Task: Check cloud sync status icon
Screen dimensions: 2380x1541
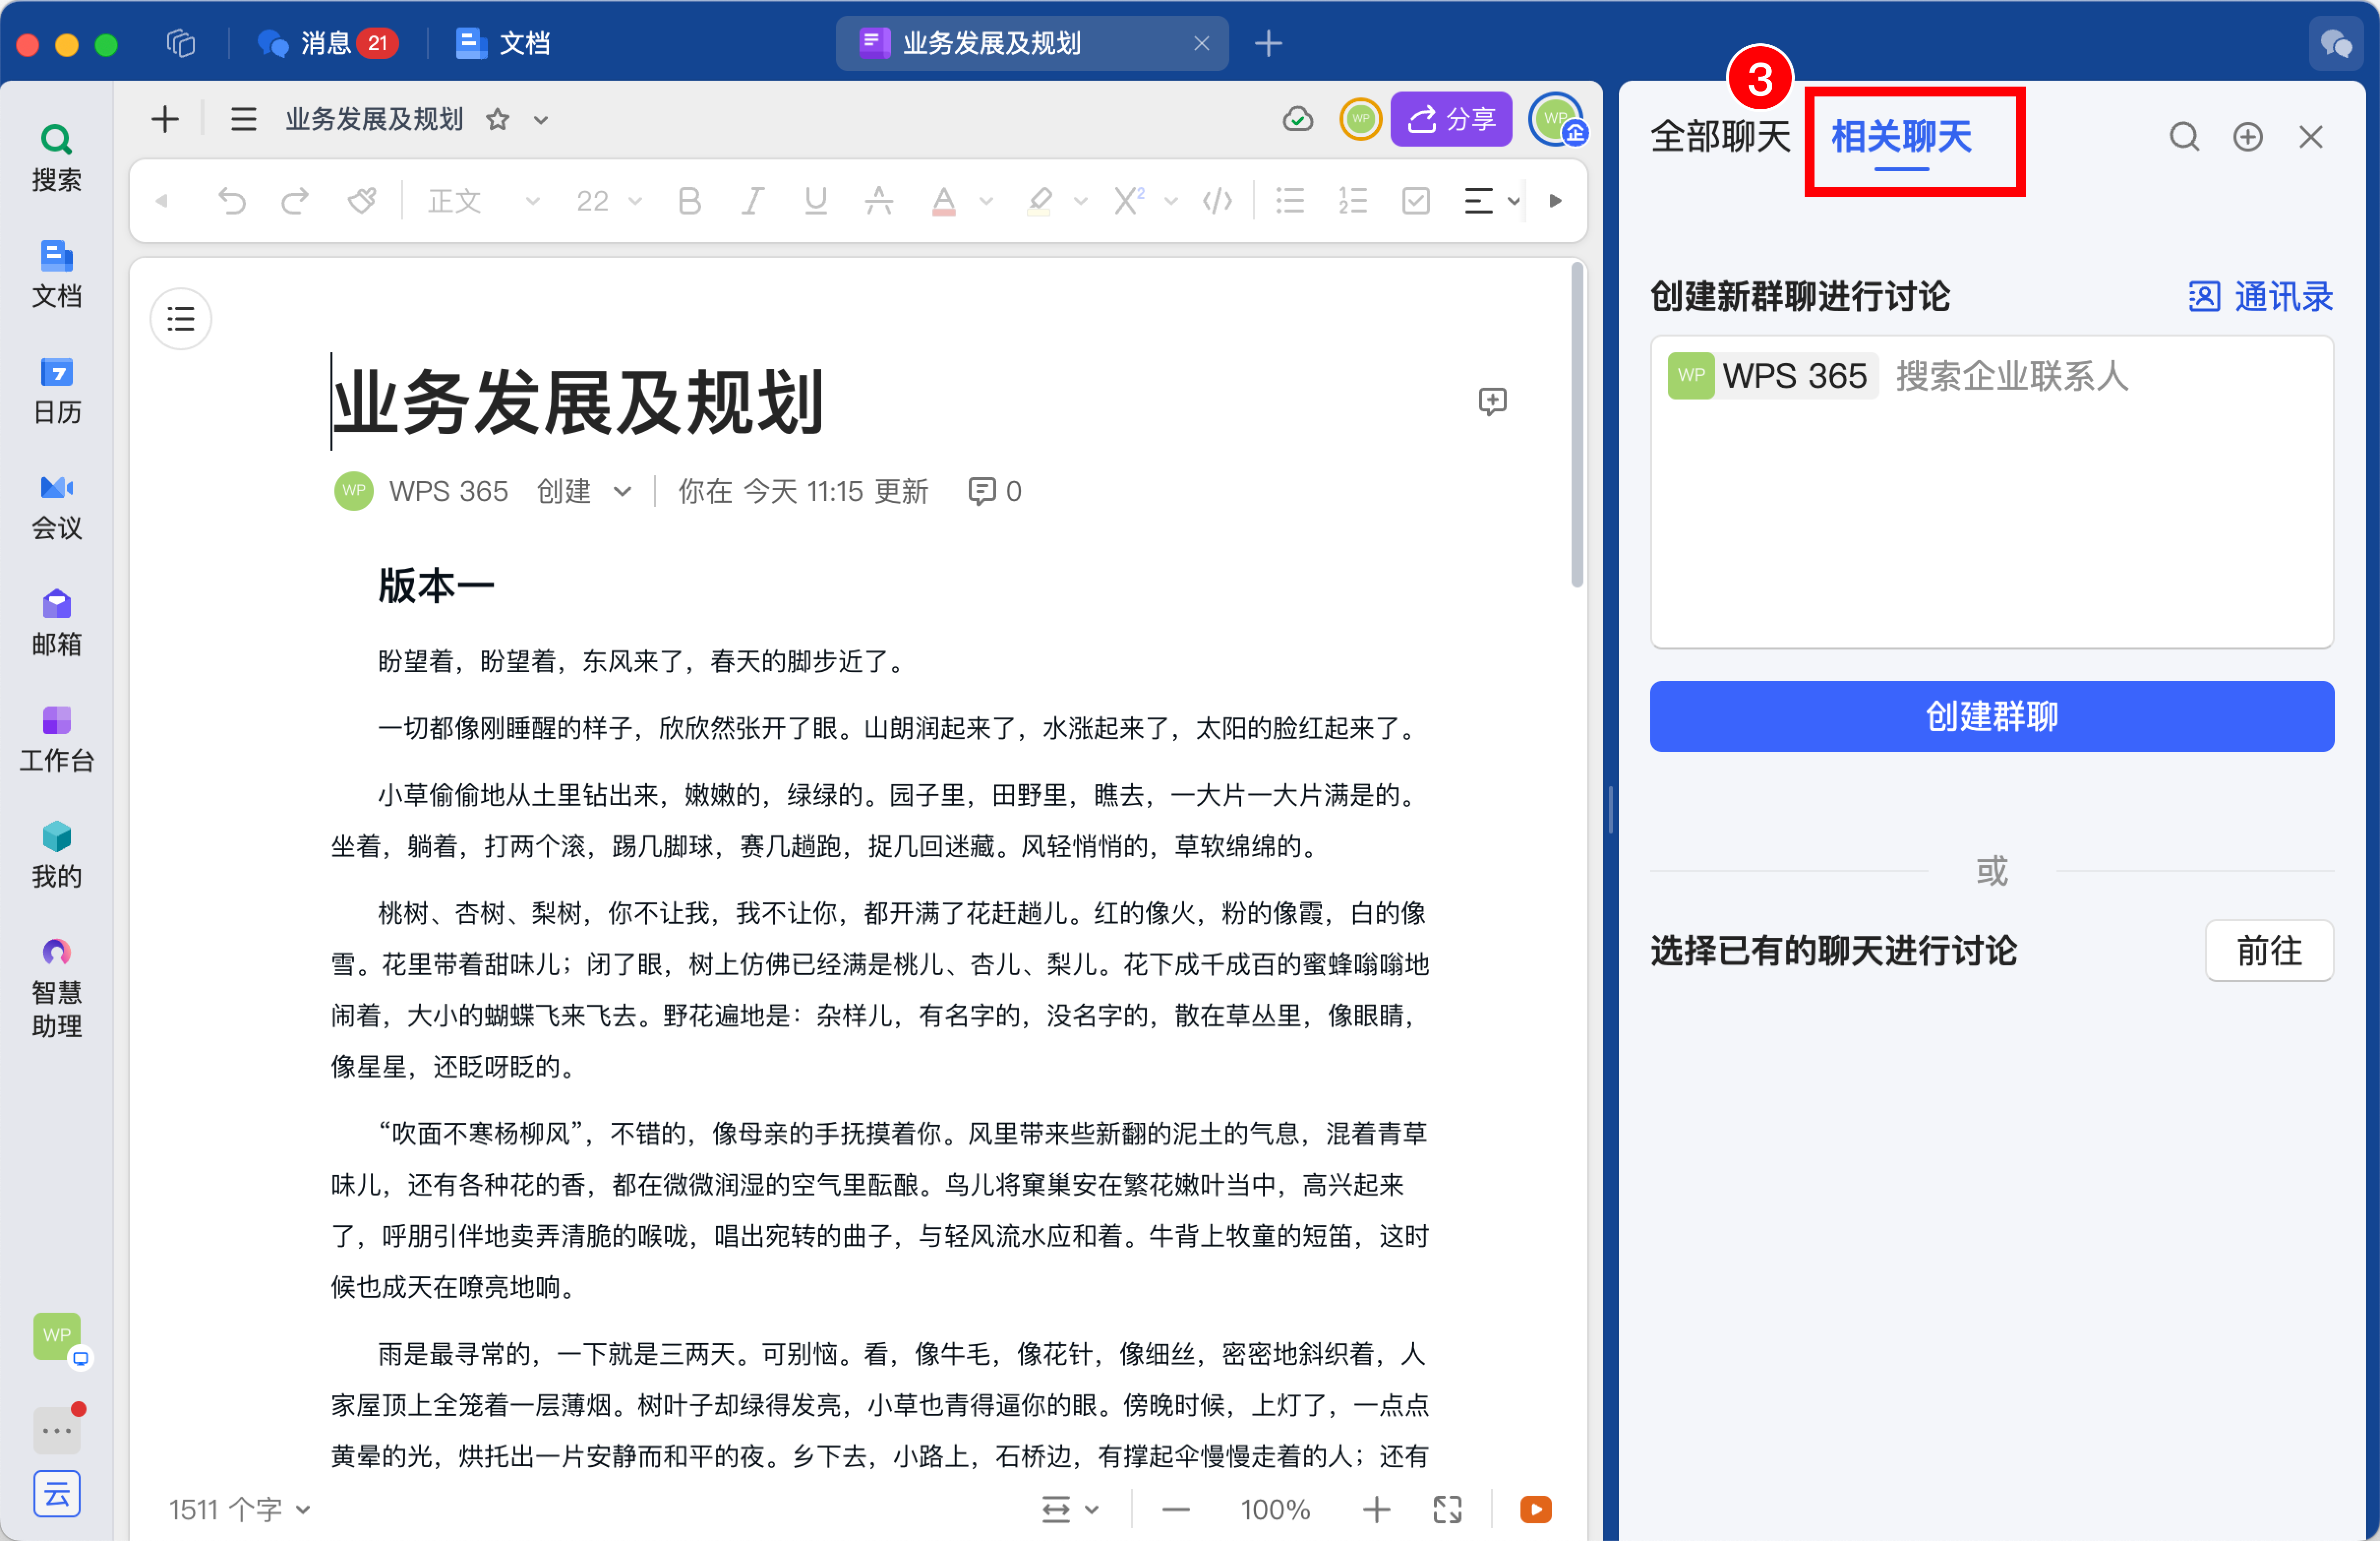Action: coord(1298,120)
